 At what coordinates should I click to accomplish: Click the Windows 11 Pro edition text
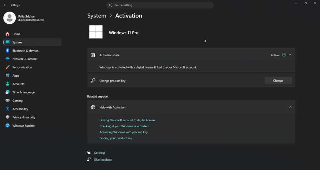pos(124,32)
